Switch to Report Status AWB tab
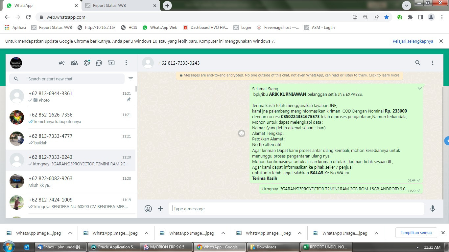 tap(120, 6)
